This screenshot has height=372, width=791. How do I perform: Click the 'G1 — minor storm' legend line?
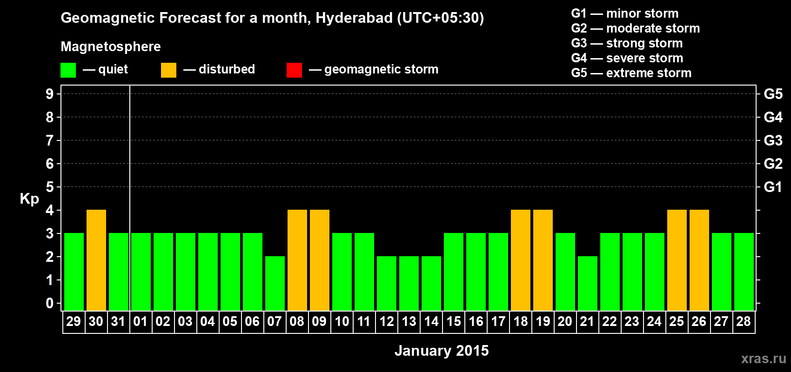click(x=625, y=13)
